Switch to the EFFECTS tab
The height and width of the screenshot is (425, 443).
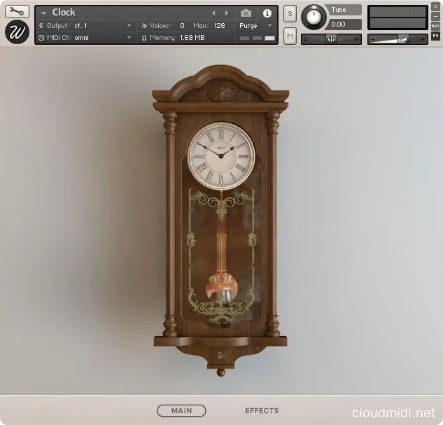point(262,411)
